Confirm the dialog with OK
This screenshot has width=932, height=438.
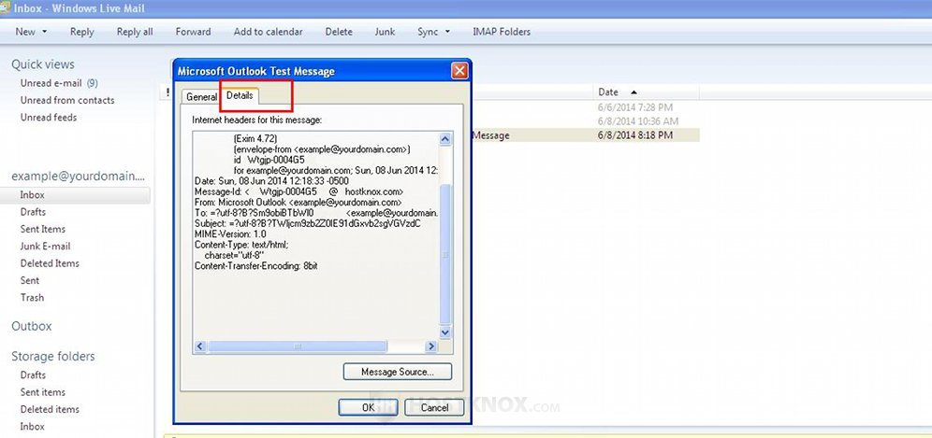(x=368, y=408)
